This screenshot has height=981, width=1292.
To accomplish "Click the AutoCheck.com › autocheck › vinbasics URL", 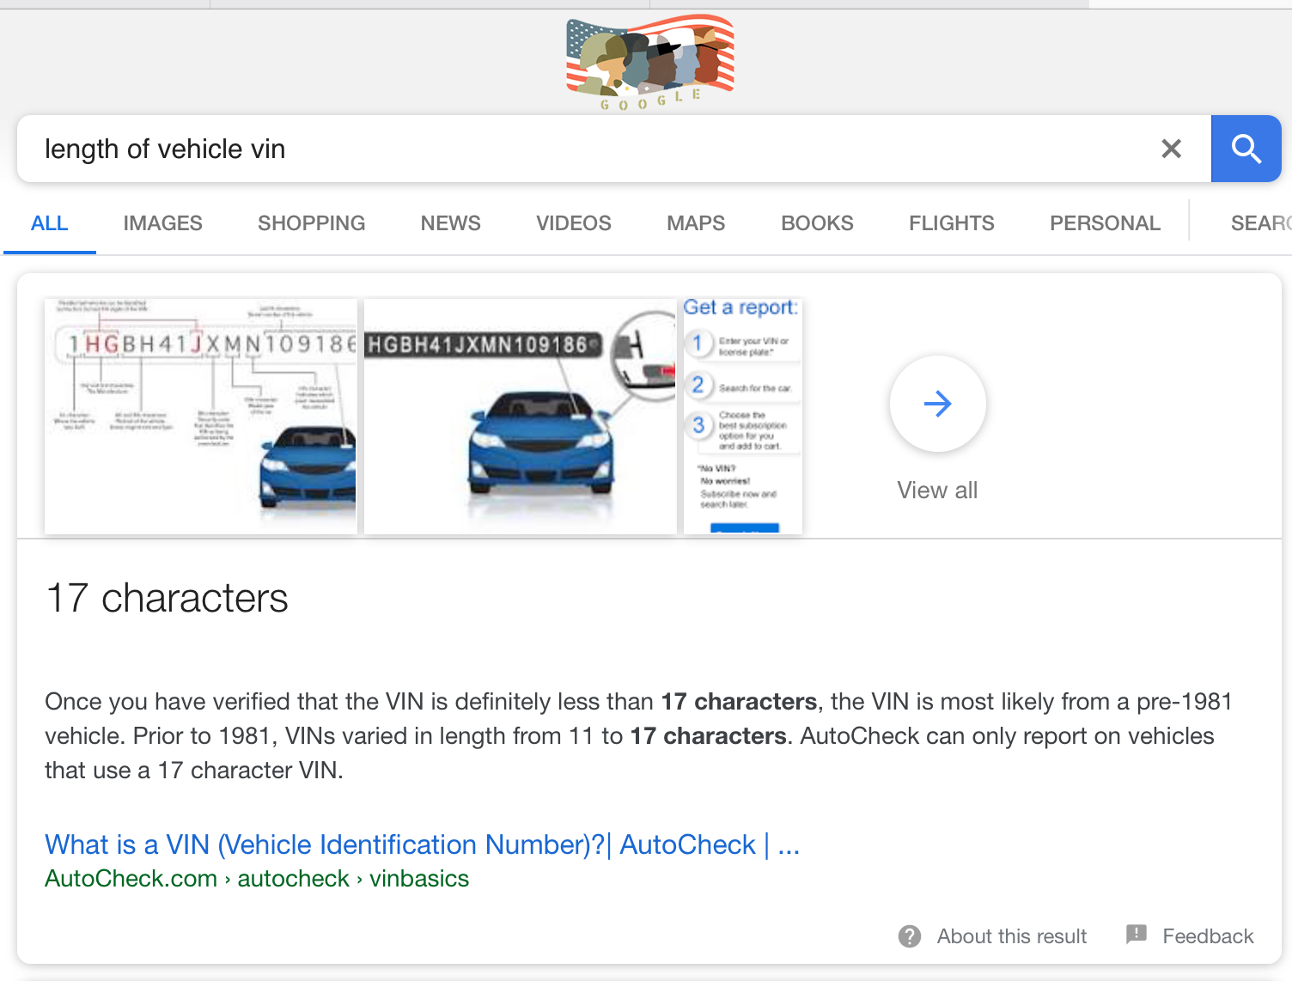I will click(257, 879).
